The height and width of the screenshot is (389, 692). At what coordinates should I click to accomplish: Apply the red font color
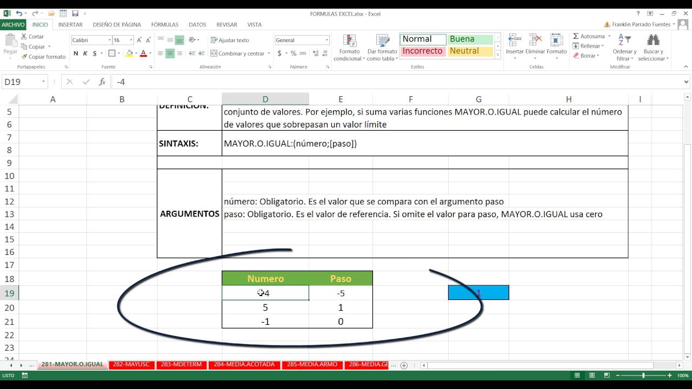143,53
